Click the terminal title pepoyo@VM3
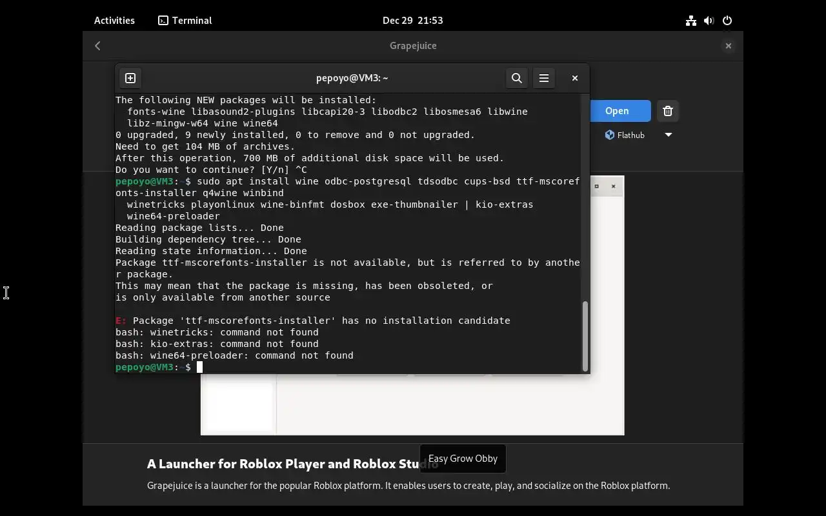Image resolution: width=826 pixels, height=516 pixels. (x=352, y=78)
